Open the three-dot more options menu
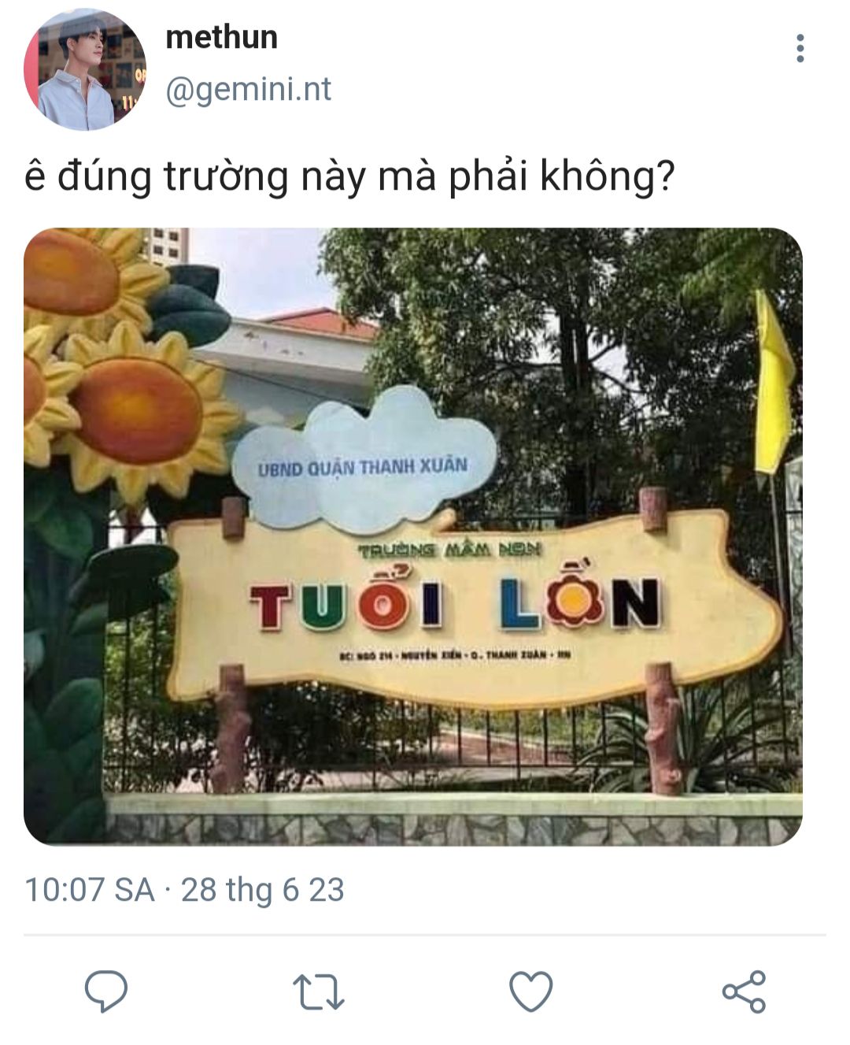 tap(800, 48)
